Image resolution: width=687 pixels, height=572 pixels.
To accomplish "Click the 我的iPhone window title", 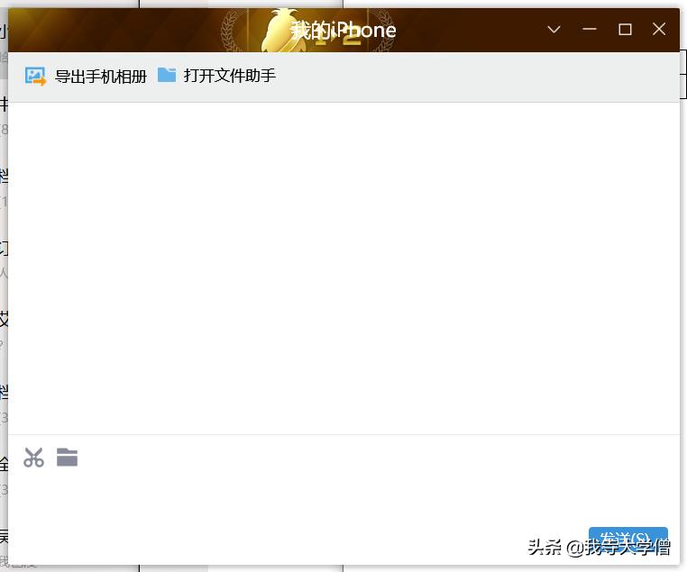I will point(343,31).
